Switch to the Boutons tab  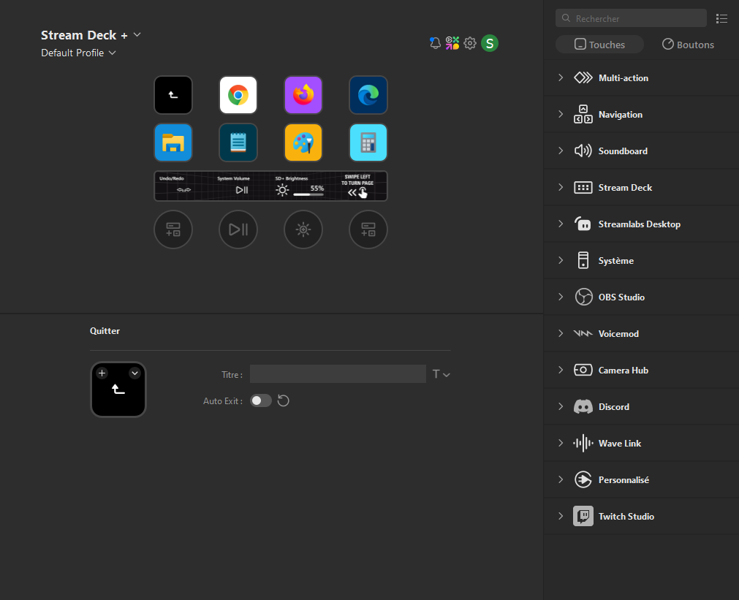pyautogui.click(x=688, y=45)
